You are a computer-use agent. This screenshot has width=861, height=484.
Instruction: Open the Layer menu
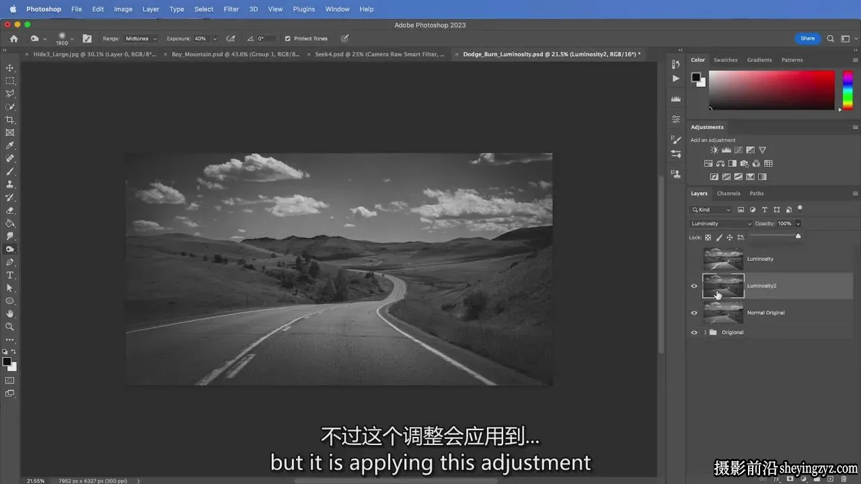click(x=151, y=9)
